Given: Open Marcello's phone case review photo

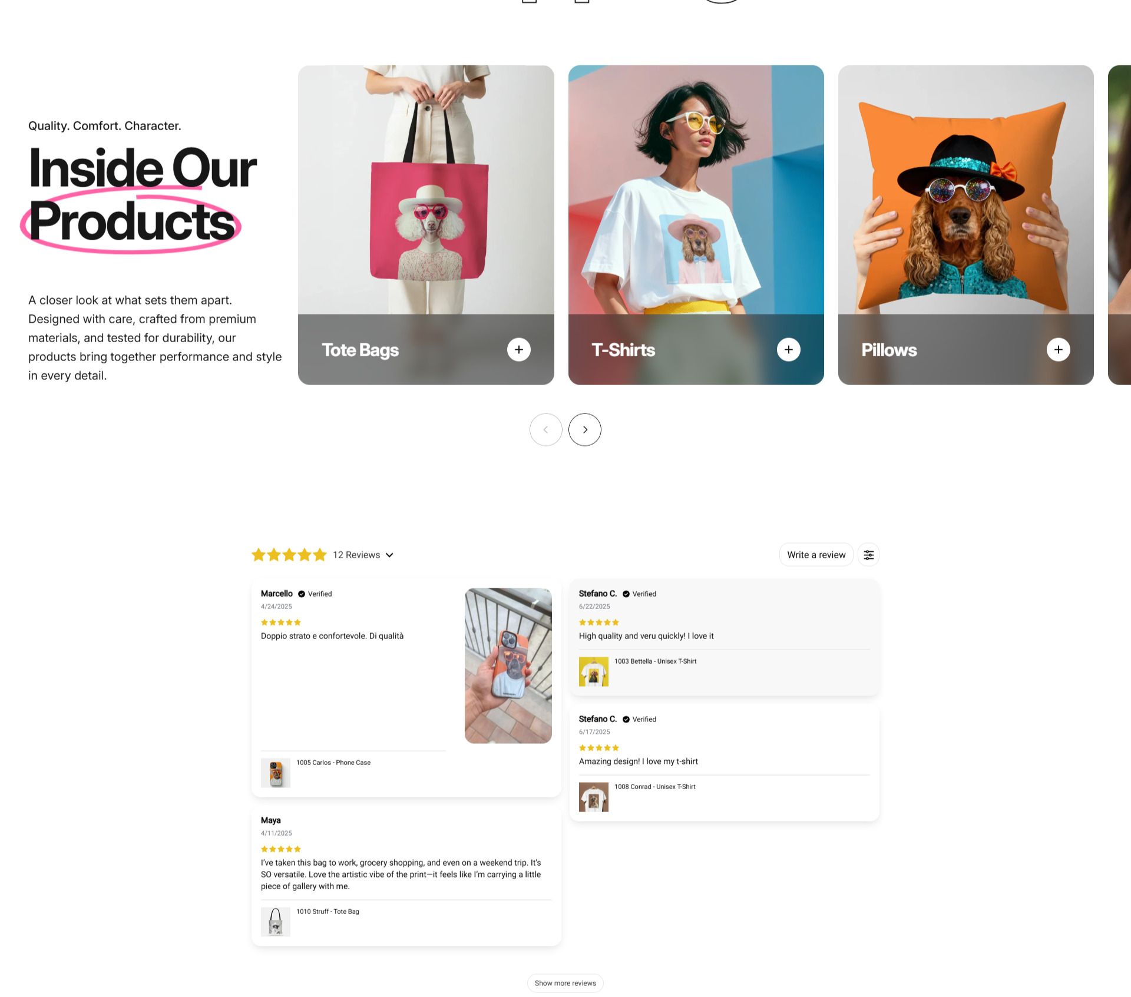Looking at the screenshot, I should [508, 665].
